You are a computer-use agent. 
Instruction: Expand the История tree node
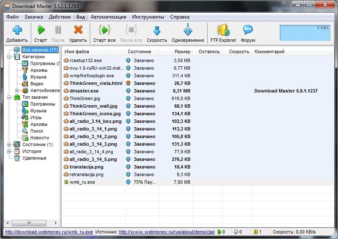pyautogui.click(x=9, y=151)
